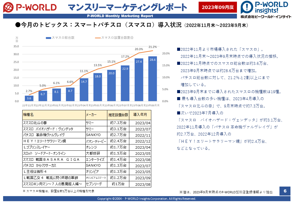The height and width of the screenshot is (202, 293).
Task: Click the copyright footer text
Action: [x=147, y=199]
